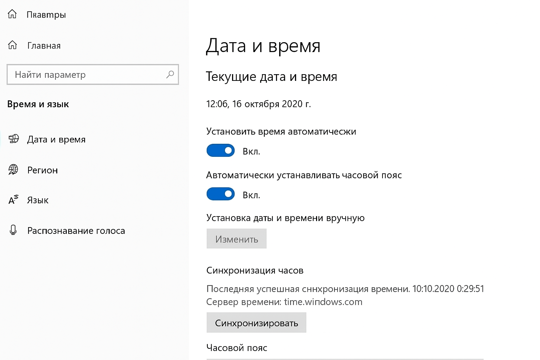Select Дата и время in the sidebar
The width and height of the screenshot is (540, 360).
pos(56,139)
